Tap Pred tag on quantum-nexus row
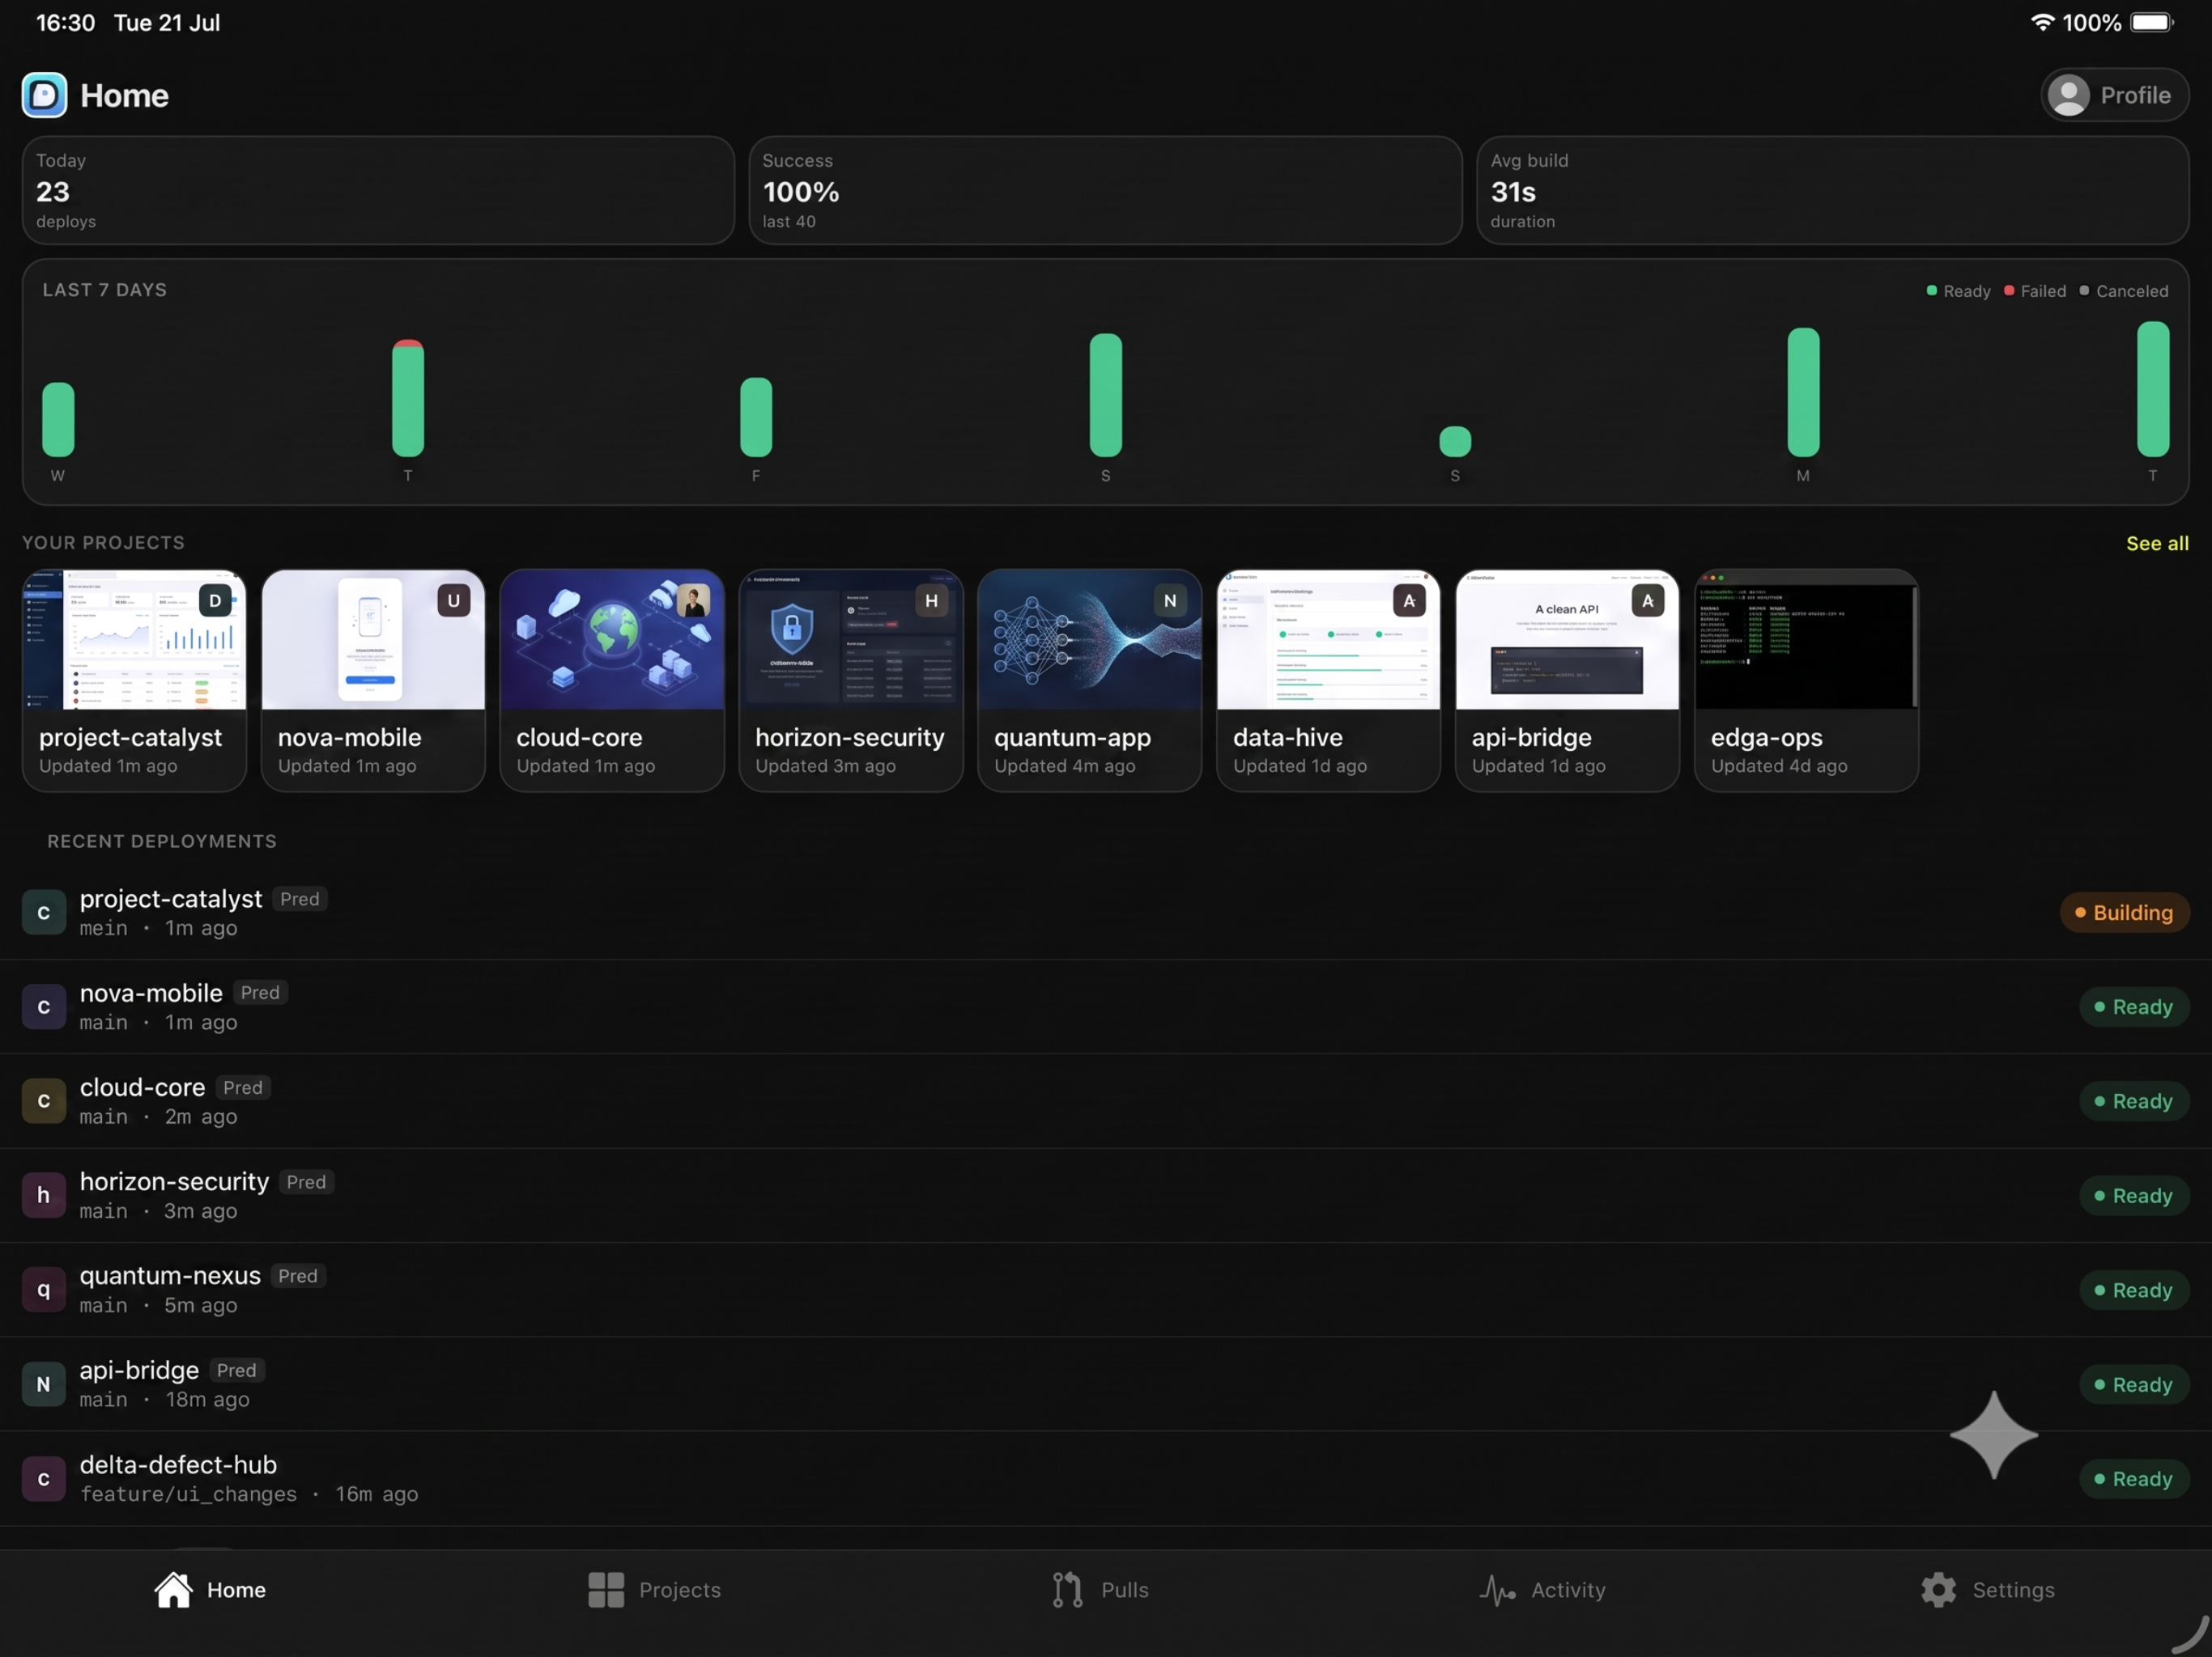 pyautogui.click(x=298, y=1276)
